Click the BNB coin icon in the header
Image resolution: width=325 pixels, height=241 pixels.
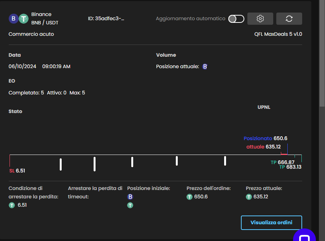coord(14,19)
